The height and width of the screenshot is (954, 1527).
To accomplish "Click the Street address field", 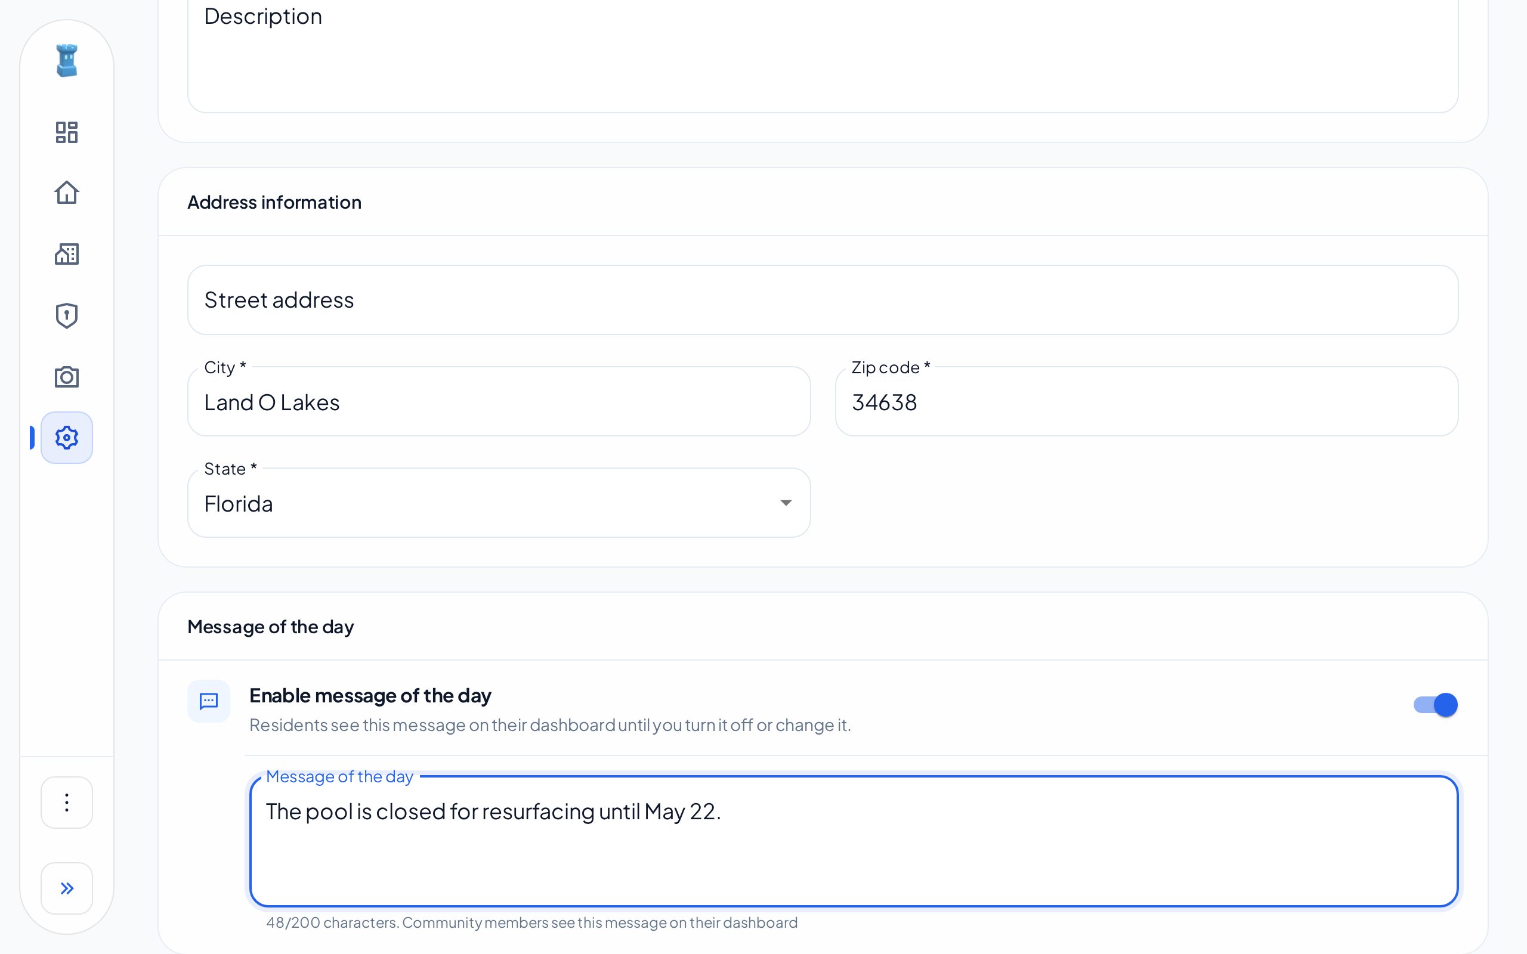I will point(823,300).
